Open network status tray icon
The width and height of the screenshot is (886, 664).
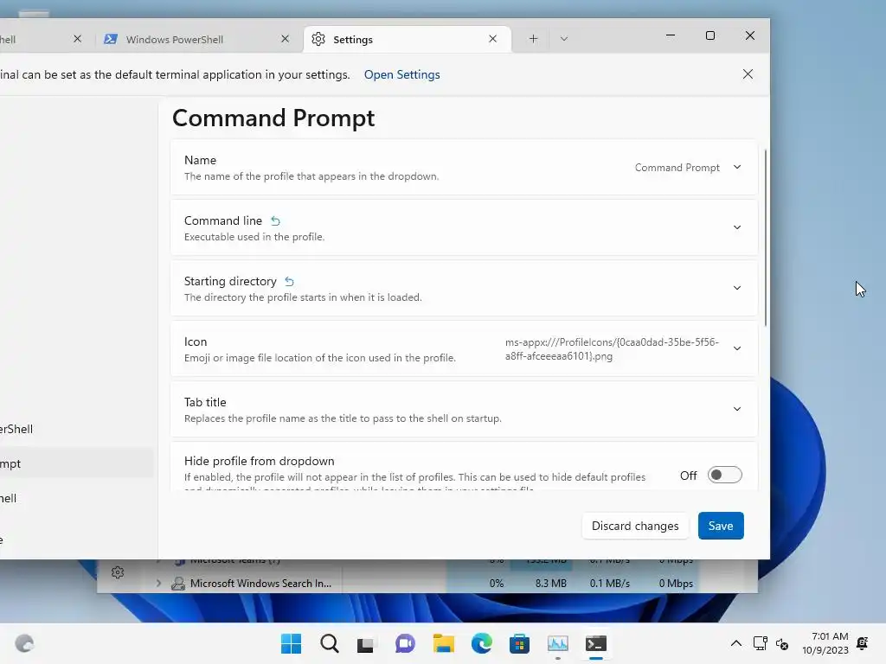(x=760, y=643)
